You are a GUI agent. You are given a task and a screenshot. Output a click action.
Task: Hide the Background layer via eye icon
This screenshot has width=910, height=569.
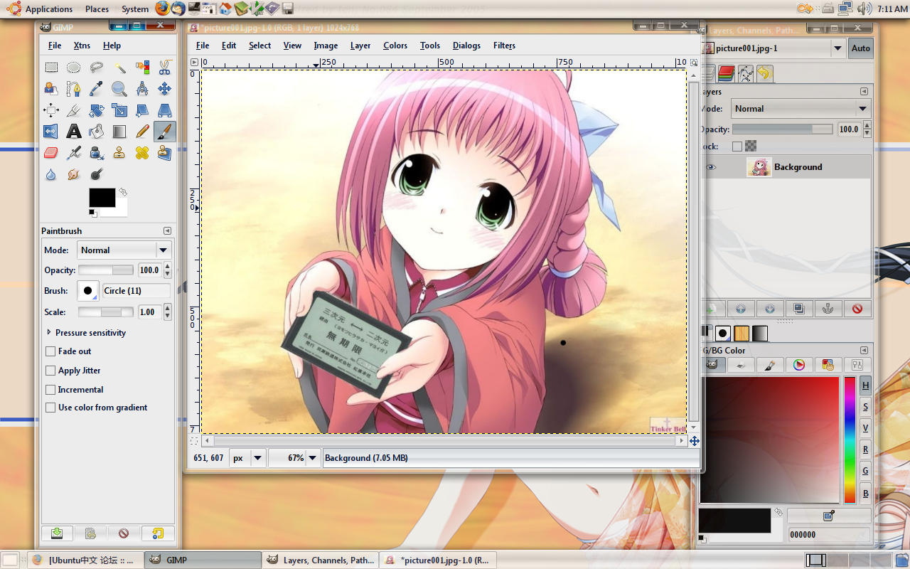(x=711, y=167)
